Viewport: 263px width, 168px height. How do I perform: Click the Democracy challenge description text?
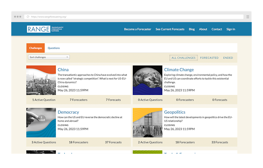point(90,119)
